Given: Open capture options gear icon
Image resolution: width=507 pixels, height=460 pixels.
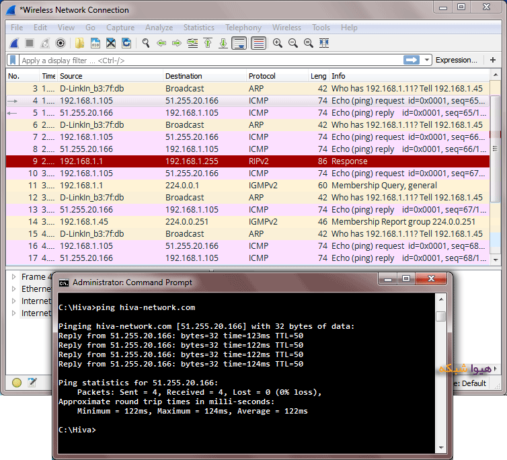Looking at the screenshot, I should tap(61, 43).
